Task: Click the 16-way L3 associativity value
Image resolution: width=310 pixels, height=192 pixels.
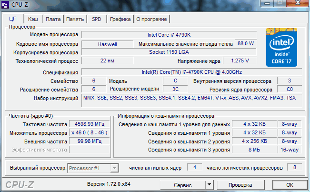Action: click(290, 150)
